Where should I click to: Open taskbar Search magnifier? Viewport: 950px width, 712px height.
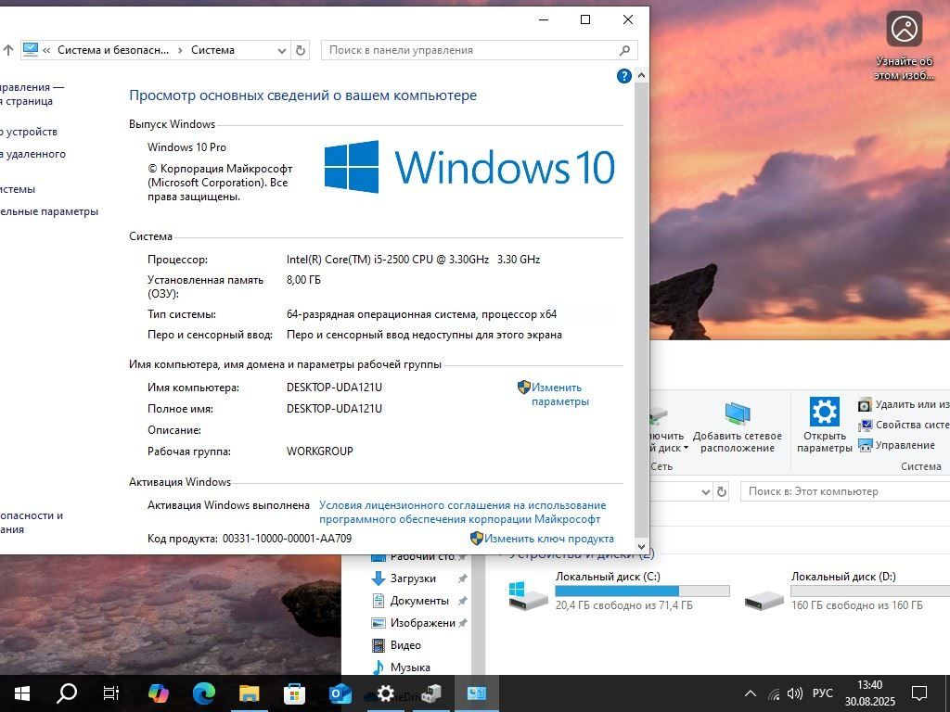tap(67, 693)
